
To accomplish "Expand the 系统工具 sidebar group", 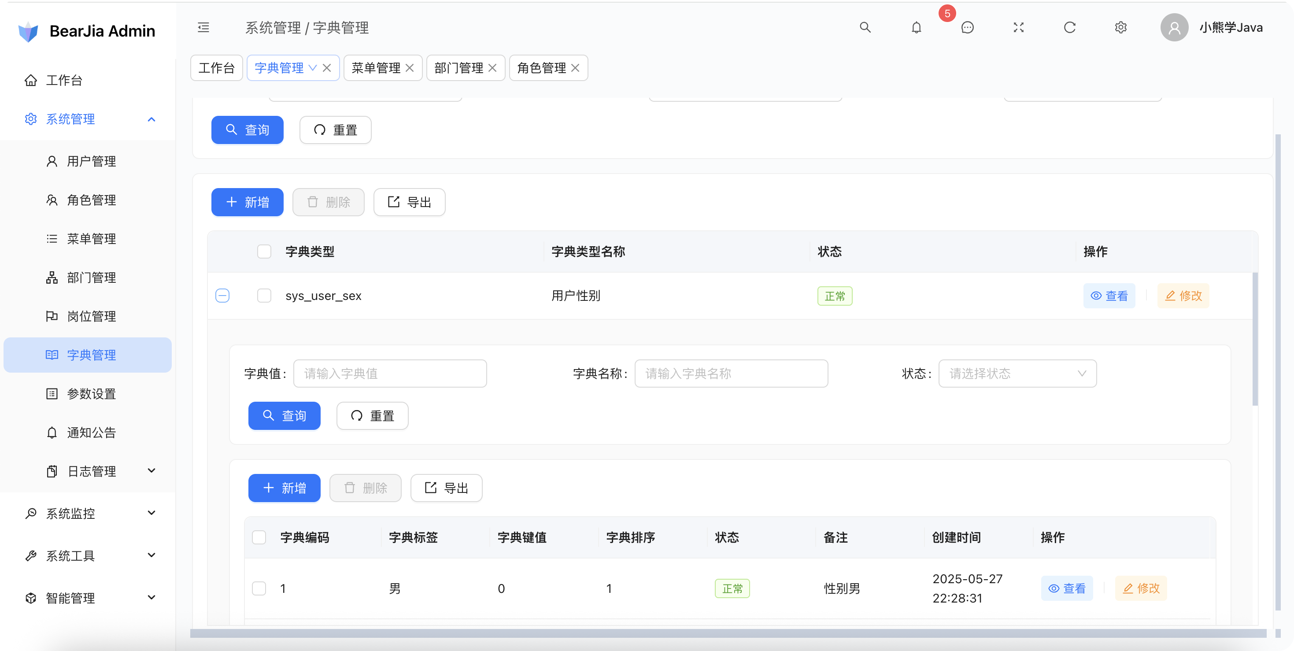I will pos(88,555).
